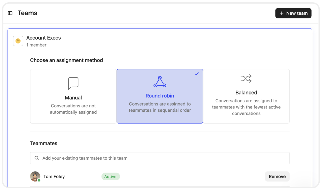Click the Teams page title
This screenshot has width=322, height=190.
pos(27,13)
